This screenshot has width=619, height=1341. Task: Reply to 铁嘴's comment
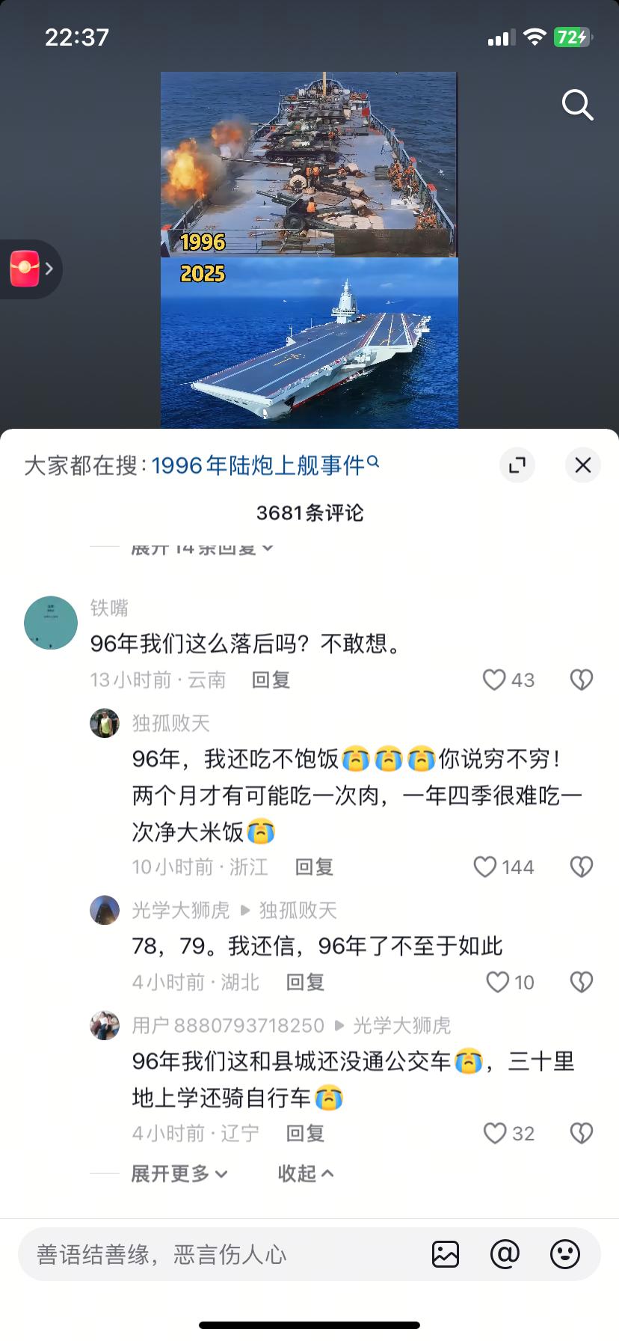pyautogui.click(x=271, y=679)
